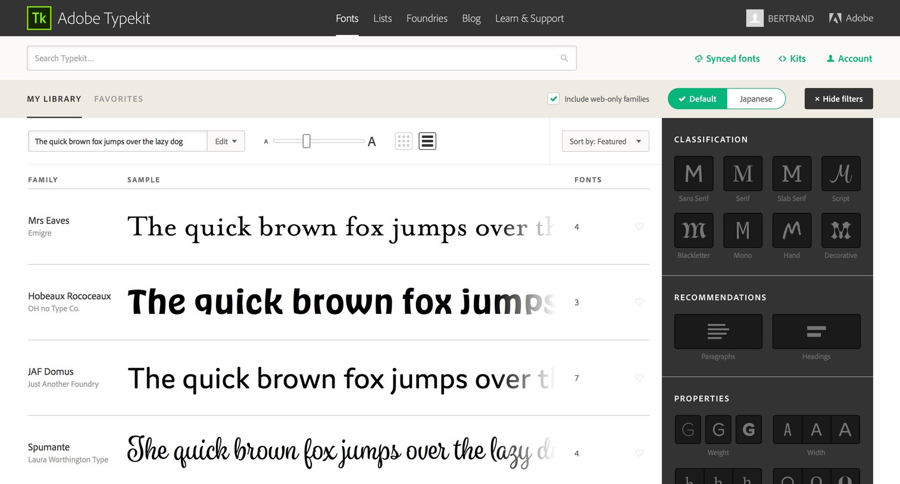Screen dimensions: 900x484
Task: Click the Emigre foundry name
Action: (x=40, y=233)
